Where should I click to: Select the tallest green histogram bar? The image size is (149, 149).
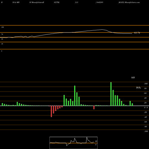coord(111,94)
